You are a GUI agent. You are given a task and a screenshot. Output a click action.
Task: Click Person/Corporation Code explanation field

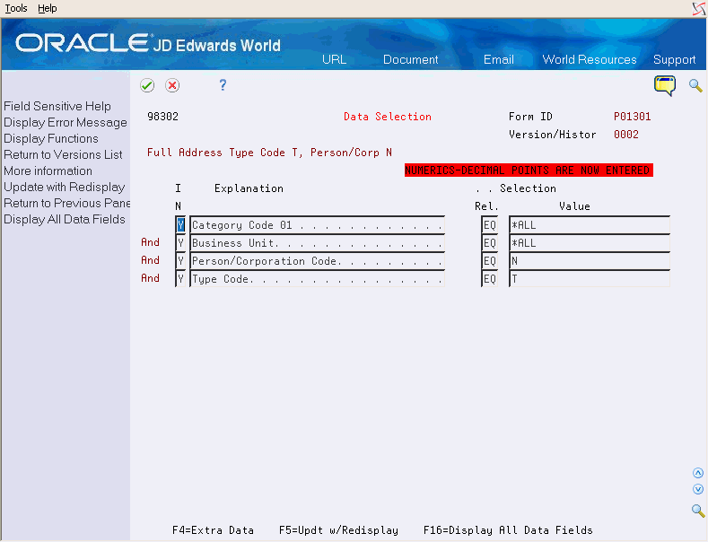click(x=318, y=261)
